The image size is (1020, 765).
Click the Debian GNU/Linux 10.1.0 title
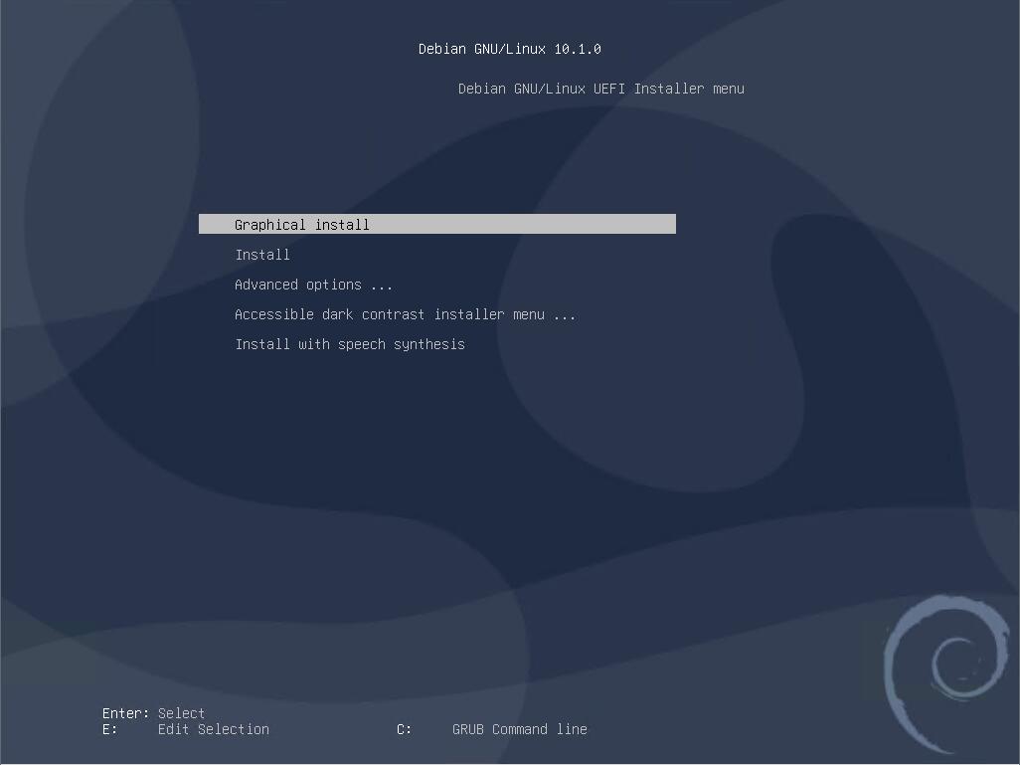coord(509,49)
